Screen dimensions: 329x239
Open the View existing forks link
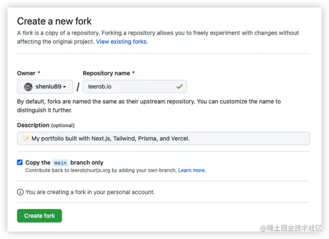(x=122, y=42)
